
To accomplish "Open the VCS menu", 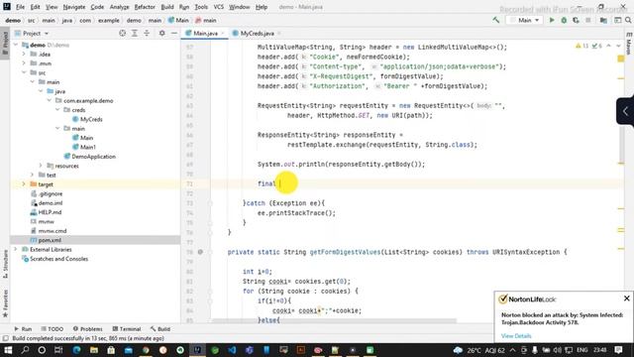I will click(x=219, y=7).
